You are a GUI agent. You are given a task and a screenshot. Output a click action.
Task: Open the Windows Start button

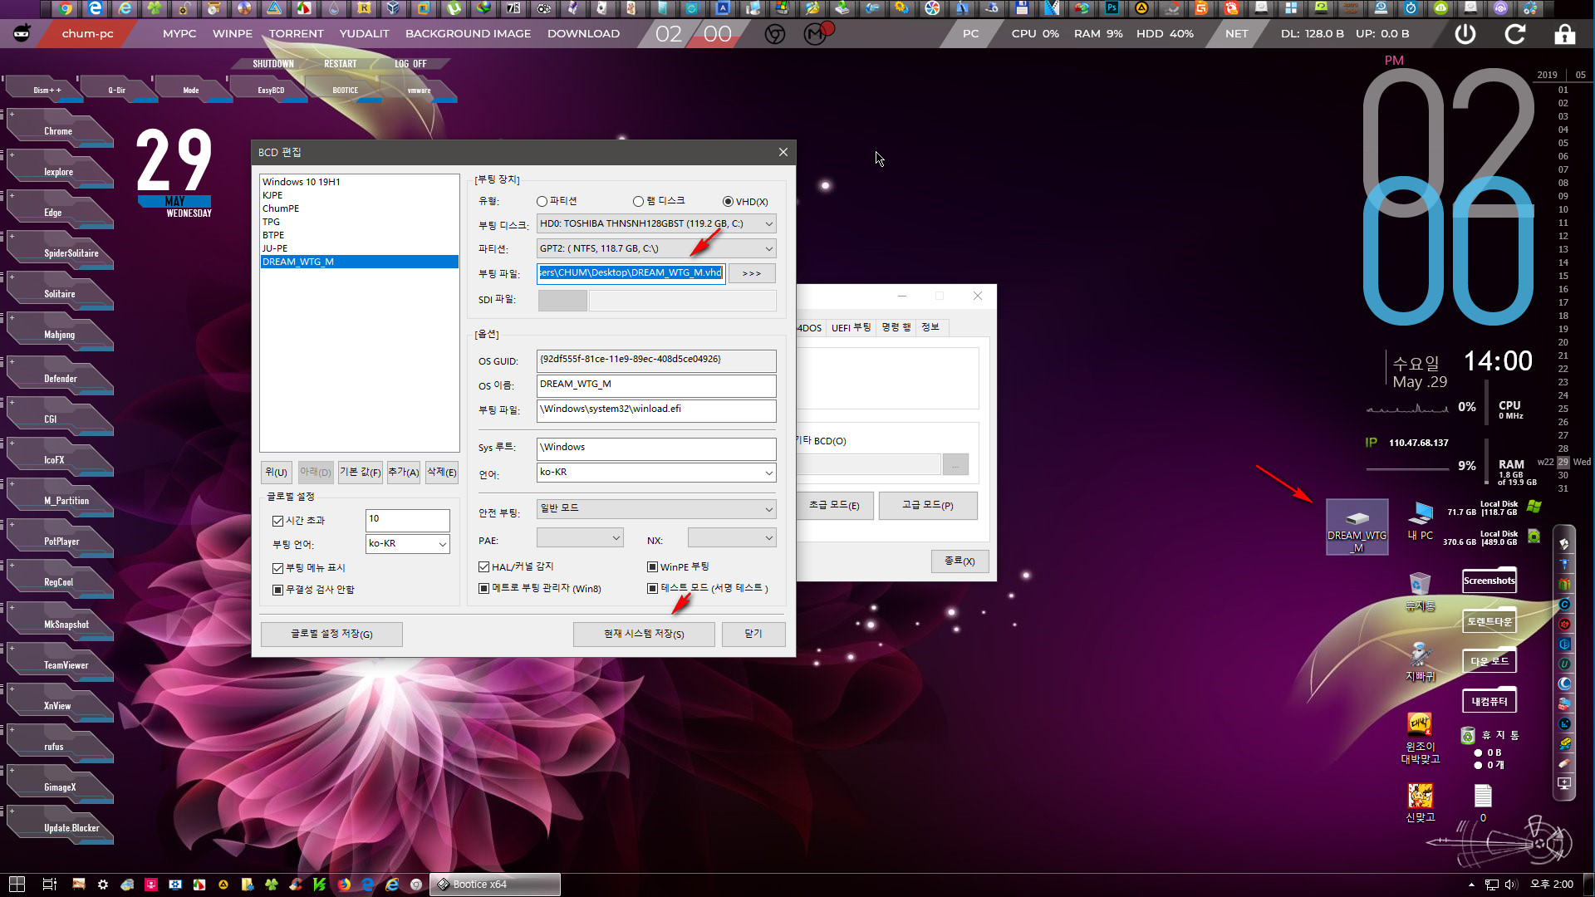(17, 885)
